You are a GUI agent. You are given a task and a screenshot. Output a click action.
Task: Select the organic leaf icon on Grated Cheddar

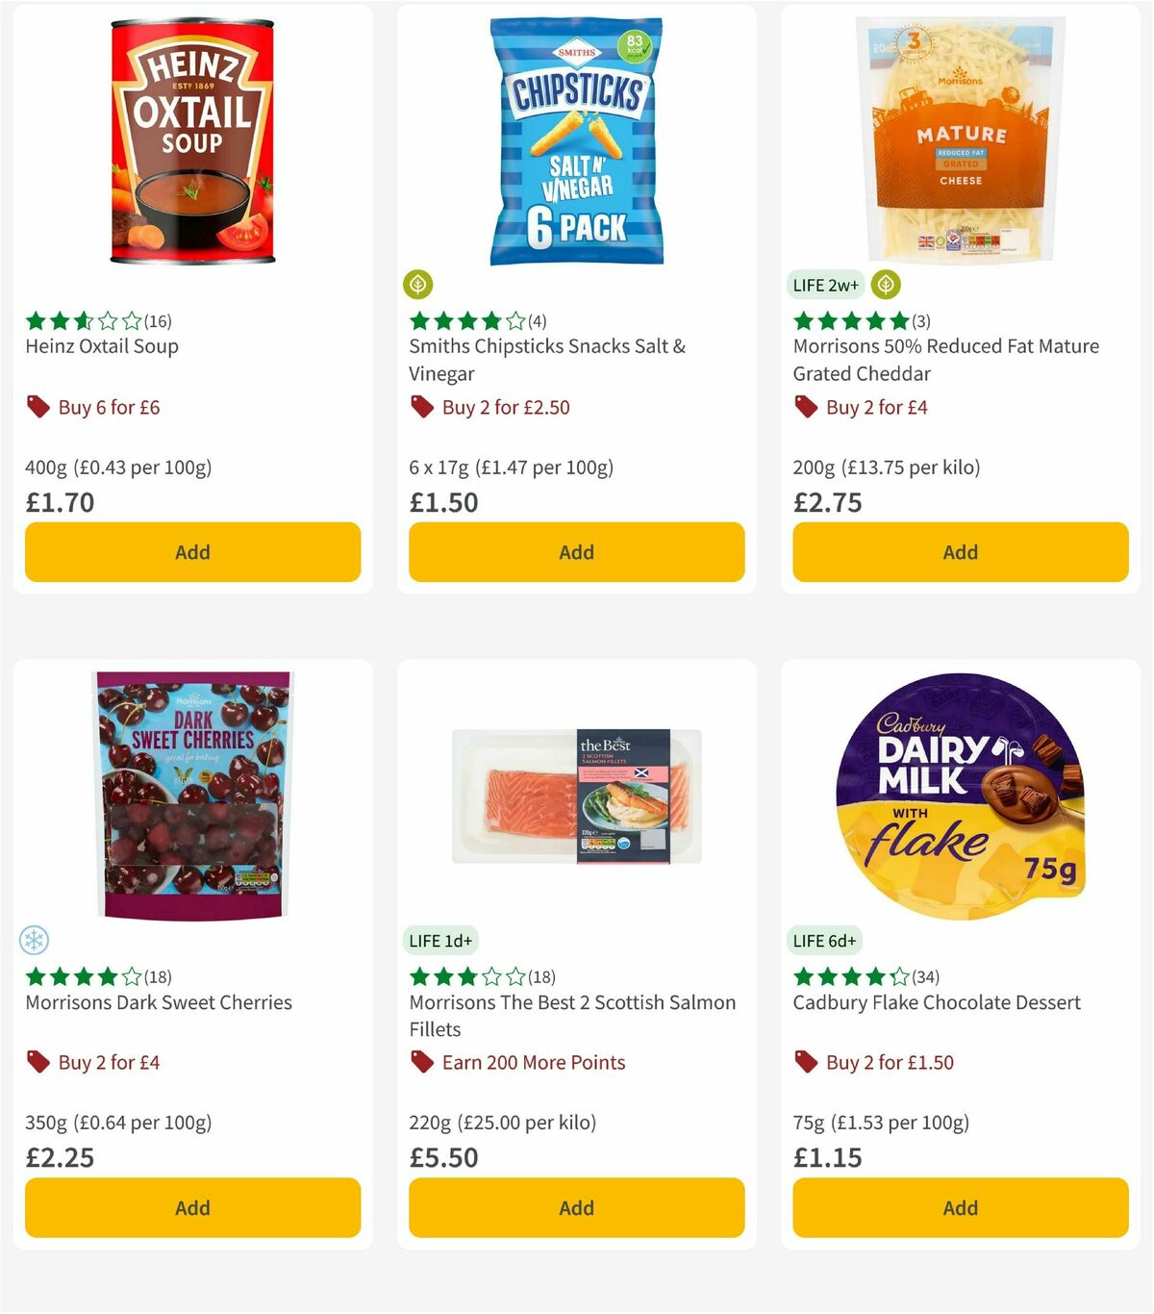[x=885, y=285]
